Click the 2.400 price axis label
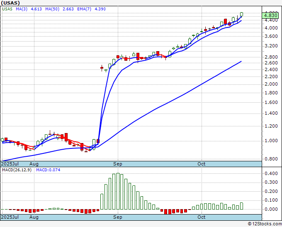 pos(271,69)
